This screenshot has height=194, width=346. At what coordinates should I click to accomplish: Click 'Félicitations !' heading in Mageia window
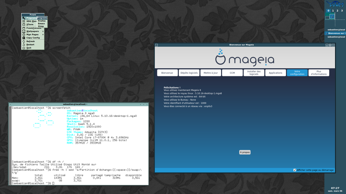pyautogui.click(x=172, y=88)
